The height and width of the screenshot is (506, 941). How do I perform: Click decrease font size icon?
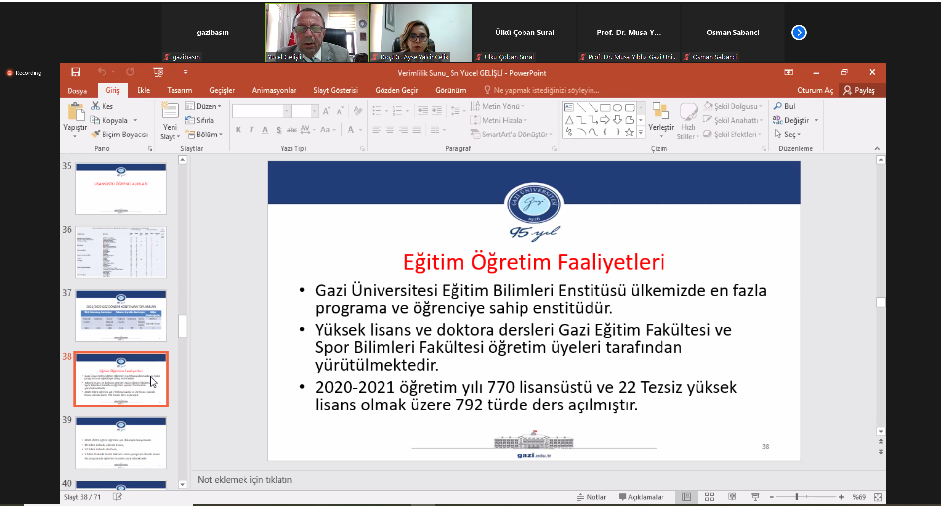[340, 111]
